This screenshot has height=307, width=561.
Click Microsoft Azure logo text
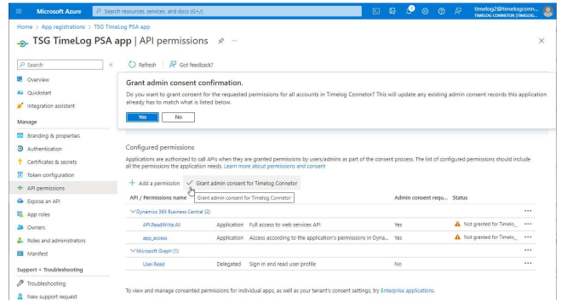pos(59,11)
